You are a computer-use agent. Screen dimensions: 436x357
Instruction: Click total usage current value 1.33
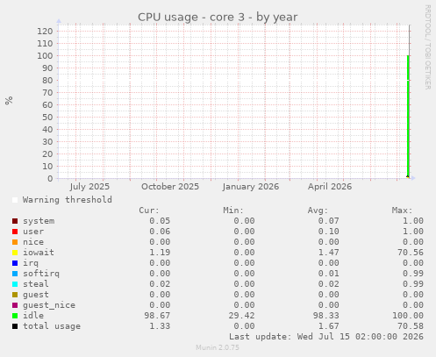coord(160,326)
